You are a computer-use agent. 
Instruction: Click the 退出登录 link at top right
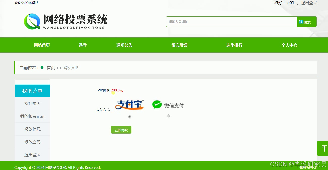point(309,3)
